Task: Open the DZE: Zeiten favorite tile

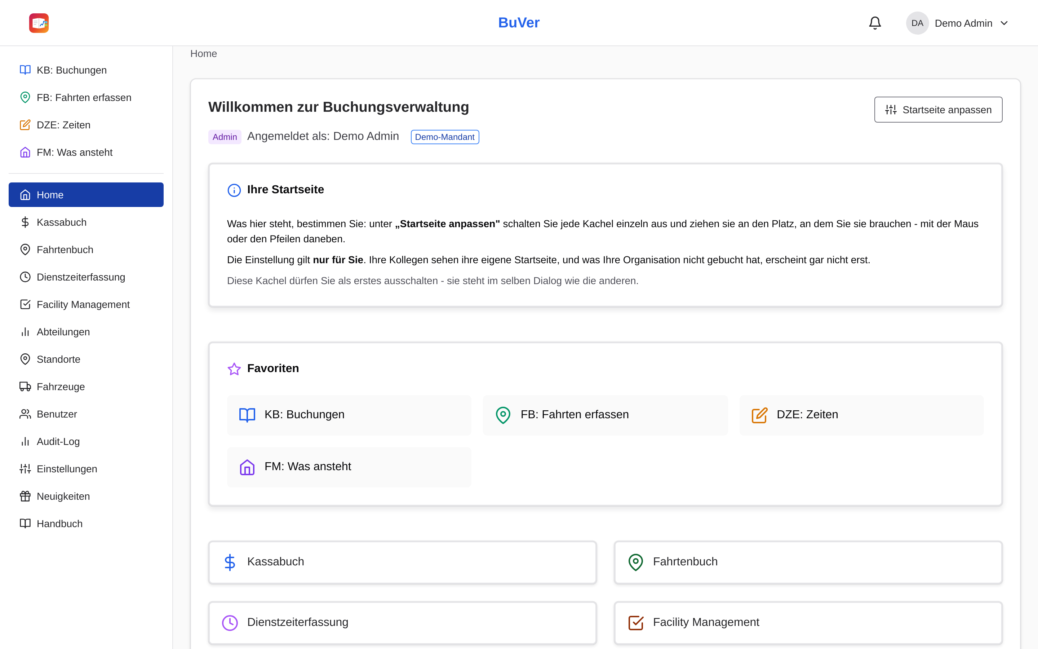Action: (x=861, y=415)
